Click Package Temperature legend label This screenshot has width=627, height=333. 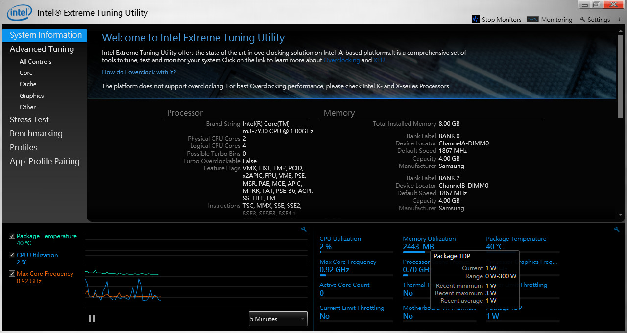click(47, 236)
